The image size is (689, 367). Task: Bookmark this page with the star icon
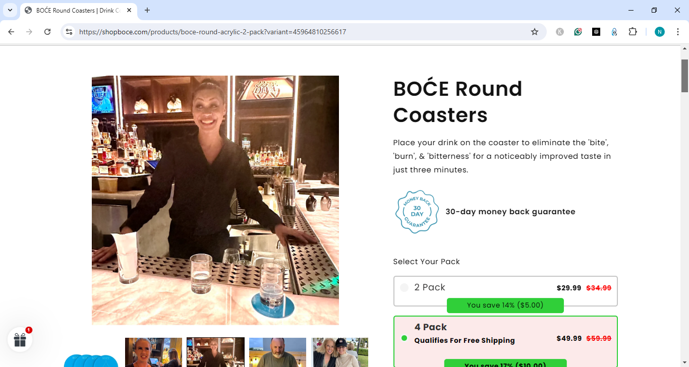[x=535, y=32]
